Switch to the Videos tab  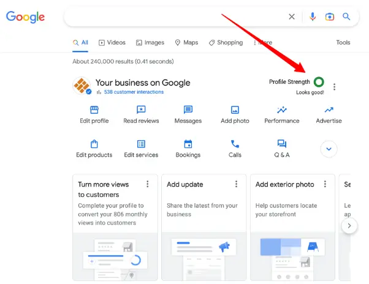pyautogui.click(x=112, y=42)
